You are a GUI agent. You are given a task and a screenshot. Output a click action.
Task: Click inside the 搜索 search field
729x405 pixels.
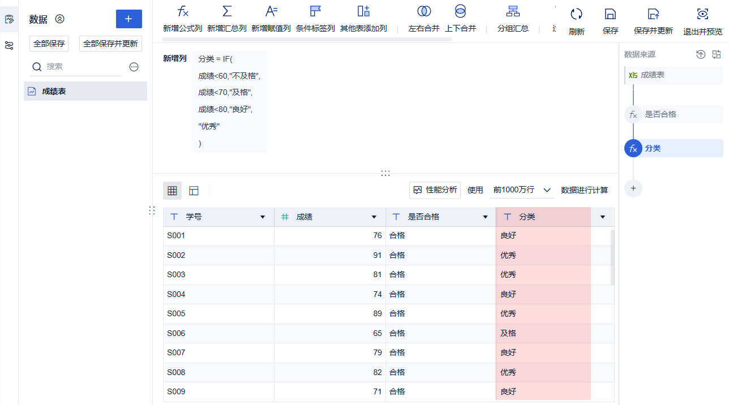point(74,67)
